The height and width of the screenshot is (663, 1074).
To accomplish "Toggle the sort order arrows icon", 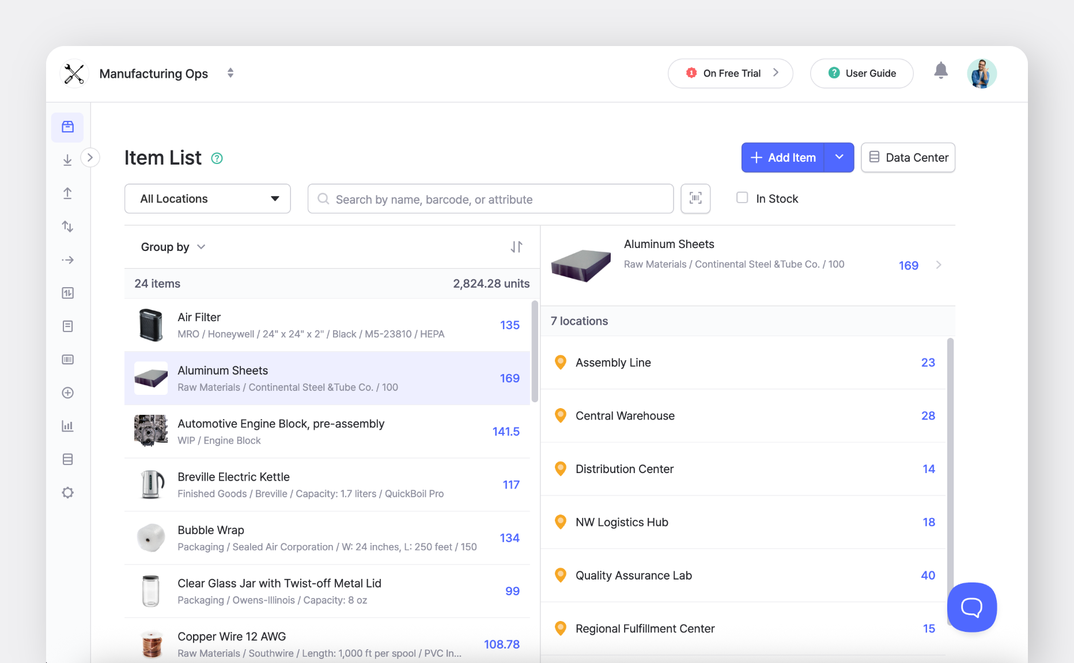I will click(516, 247).
